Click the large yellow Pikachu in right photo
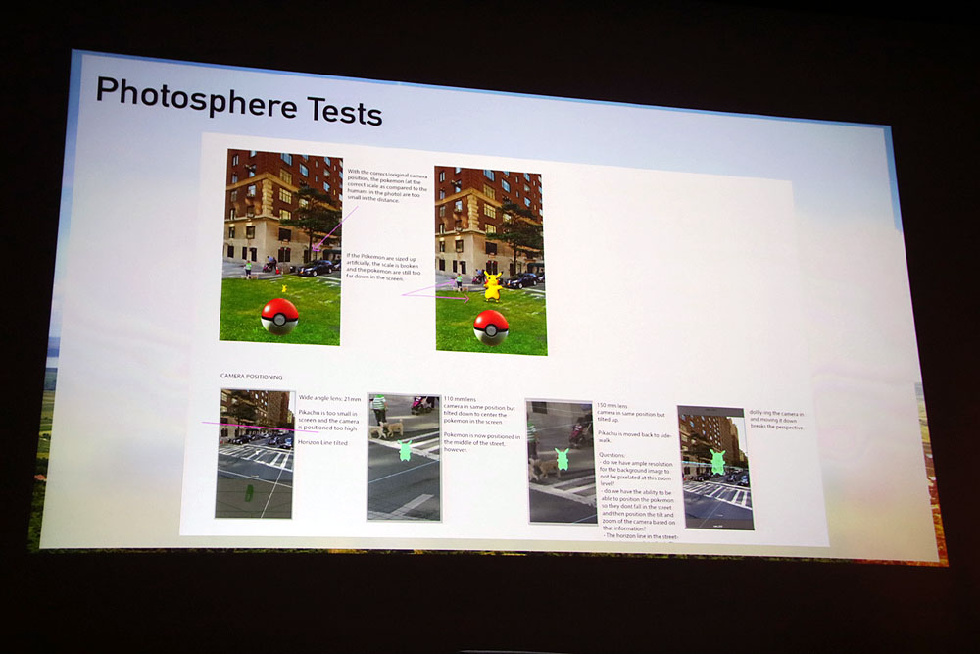 tap(493, 286)
